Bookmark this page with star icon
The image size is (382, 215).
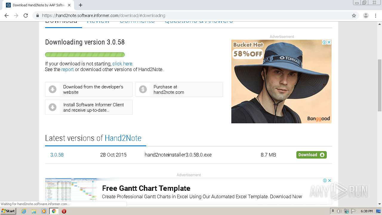(354, 16)
